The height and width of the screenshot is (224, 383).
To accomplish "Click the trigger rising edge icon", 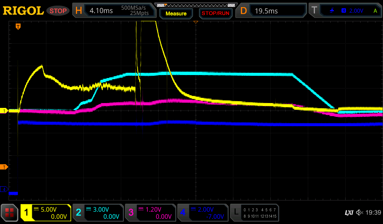I will (332, 11).
